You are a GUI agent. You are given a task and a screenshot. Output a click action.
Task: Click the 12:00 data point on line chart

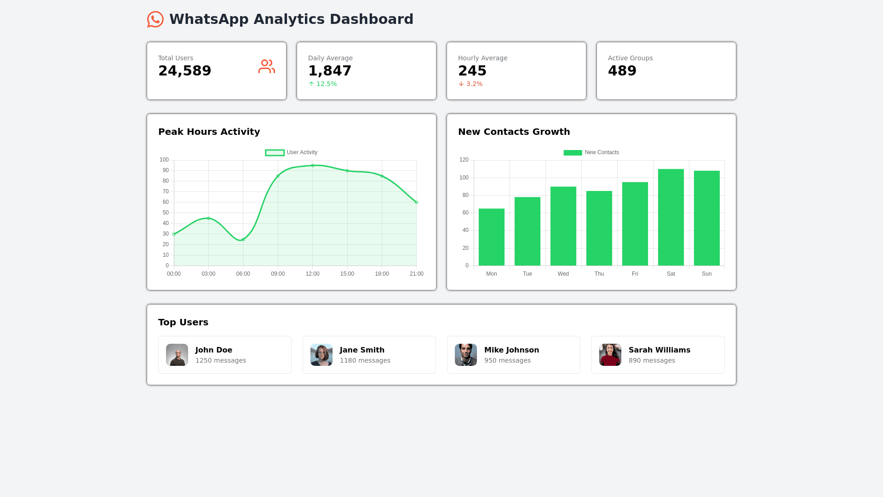coord(312,166)
